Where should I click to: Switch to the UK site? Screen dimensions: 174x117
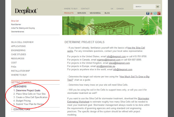(x=112, y=9)
